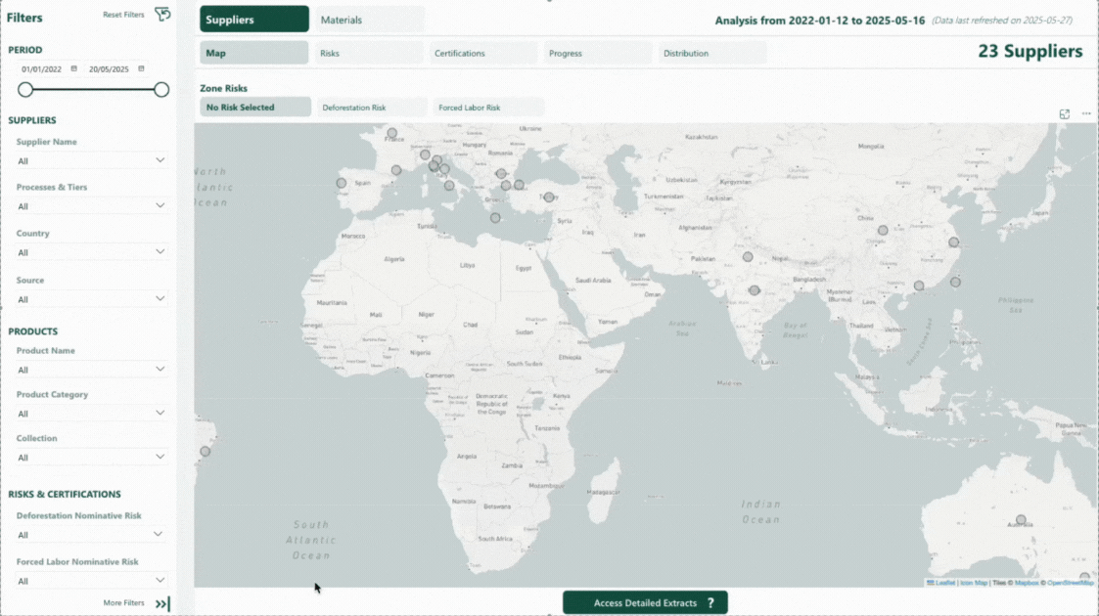Click the focus mode icon above map
1099x616 pixels.
[x=1064, y=114]
